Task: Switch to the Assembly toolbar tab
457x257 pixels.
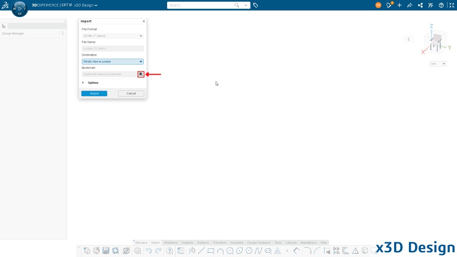Action: tap(237, 242)
